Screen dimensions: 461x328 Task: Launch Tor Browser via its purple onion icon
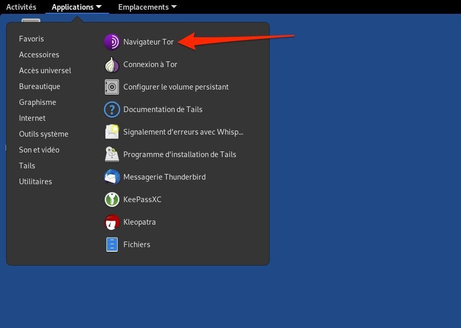[112, 42]
